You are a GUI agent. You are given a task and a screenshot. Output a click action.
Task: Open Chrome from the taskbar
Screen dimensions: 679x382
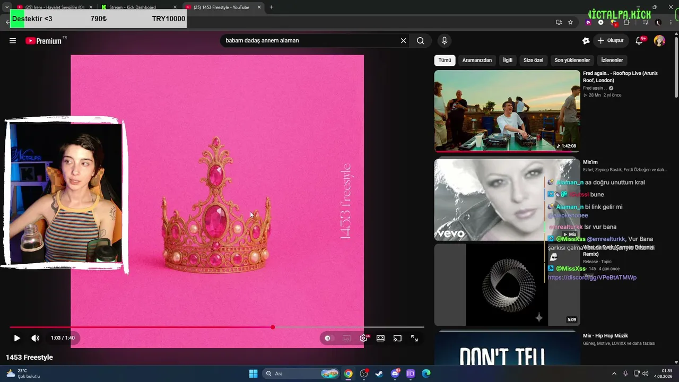coord(348,374)
